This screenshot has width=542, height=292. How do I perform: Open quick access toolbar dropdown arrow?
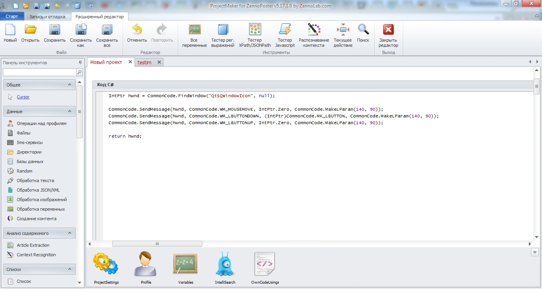click(x=92, y=6)
